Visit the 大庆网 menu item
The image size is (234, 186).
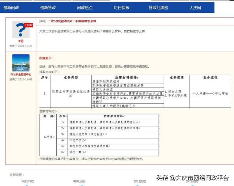point(195,8)
